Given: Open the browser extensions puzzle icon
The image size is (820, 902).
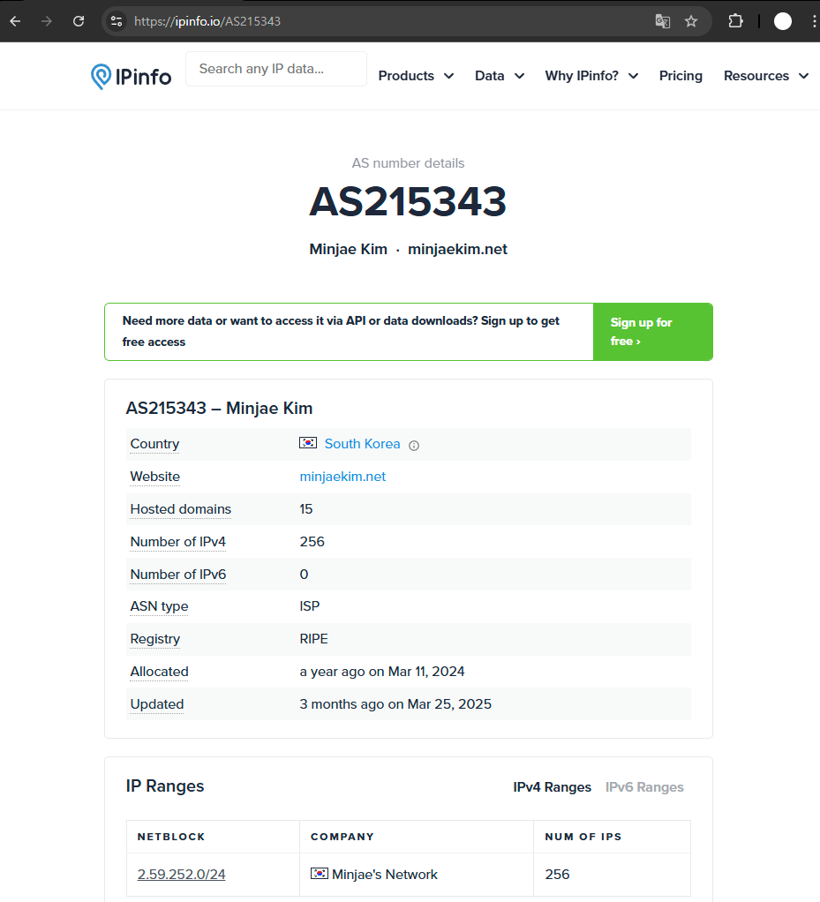Looking at the screenshot, I should 735,21.
